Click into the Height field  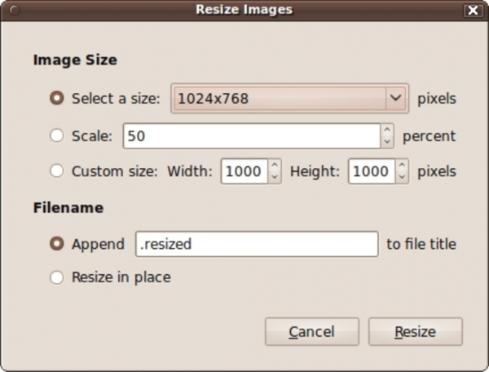tap(372, 171)
